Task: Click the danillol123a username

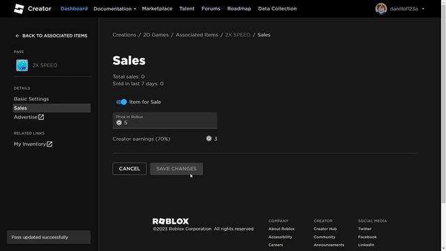Action: 403,9
